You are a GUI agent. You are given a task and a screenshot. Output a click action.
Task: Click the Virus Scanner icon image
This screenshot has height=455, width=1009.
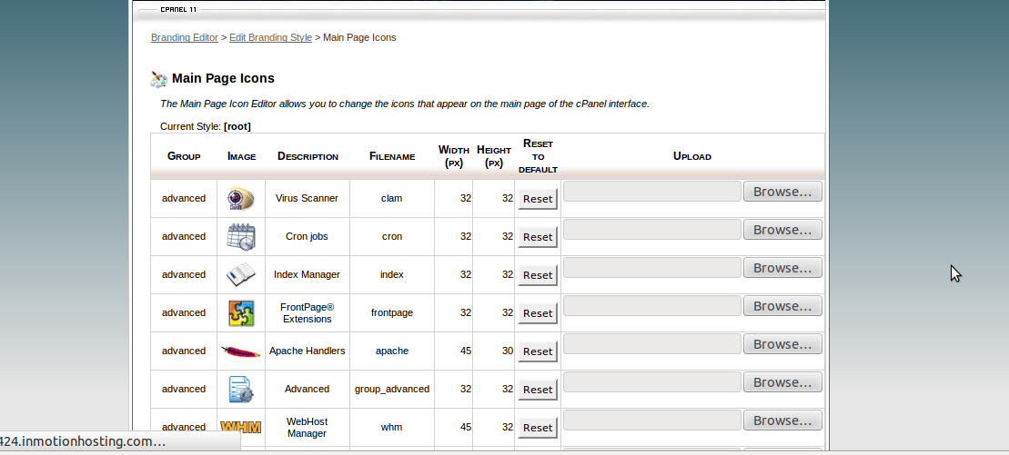240,198
